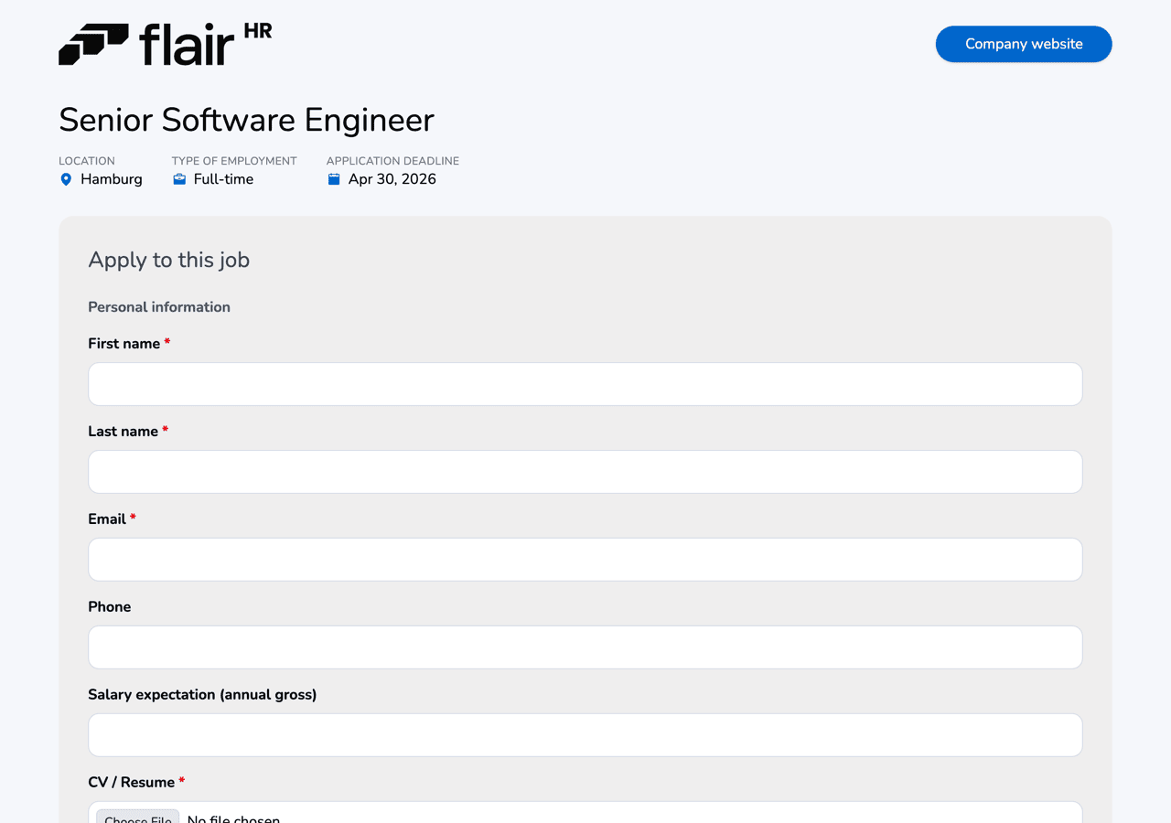
Task: Focus the First name input field
Action: click(585, 384)
